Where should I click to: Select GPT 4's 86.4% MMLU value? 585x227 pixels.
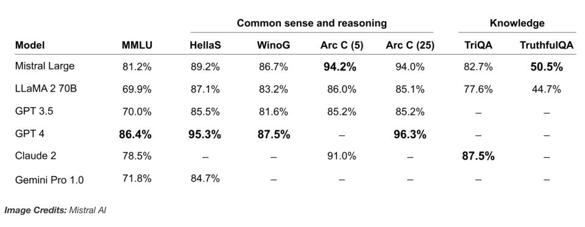135,134
